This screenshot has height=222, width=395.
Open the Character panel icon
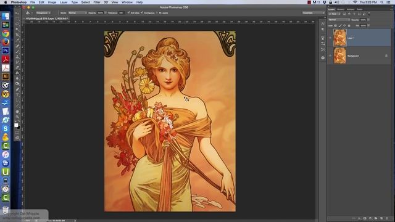tap(323, 23)
